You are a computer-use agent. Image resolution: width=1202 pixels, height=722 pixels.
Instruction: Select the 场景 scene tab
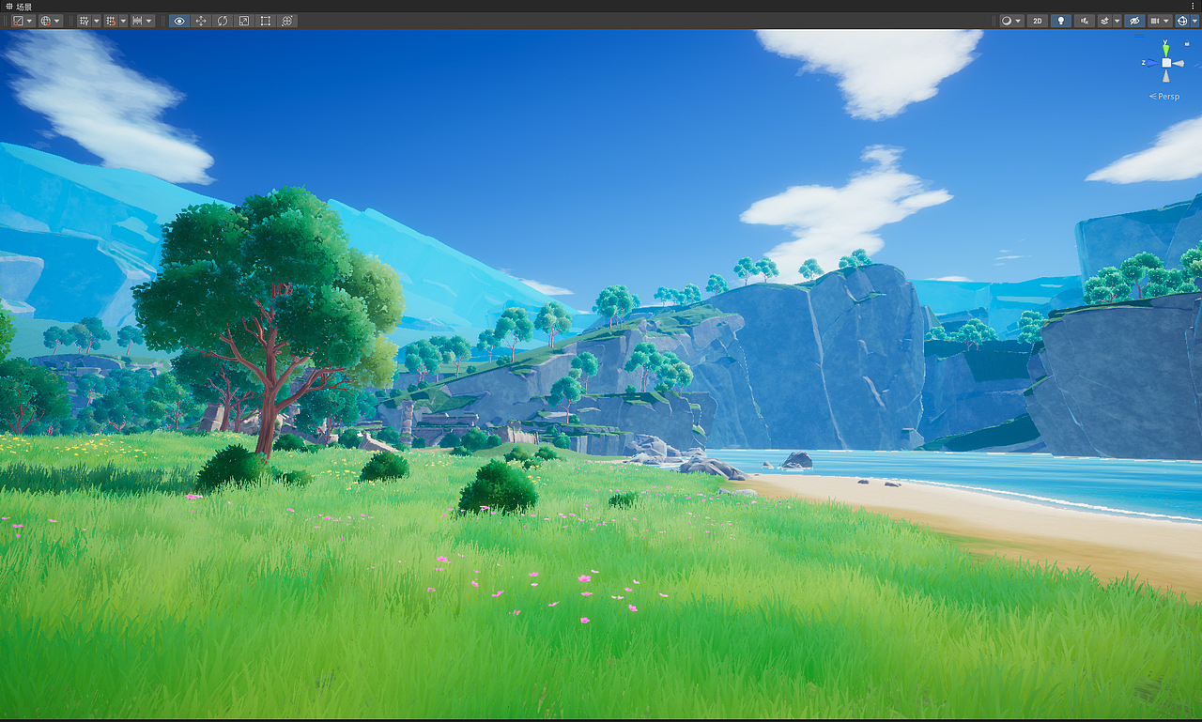(x=19, y=7)
